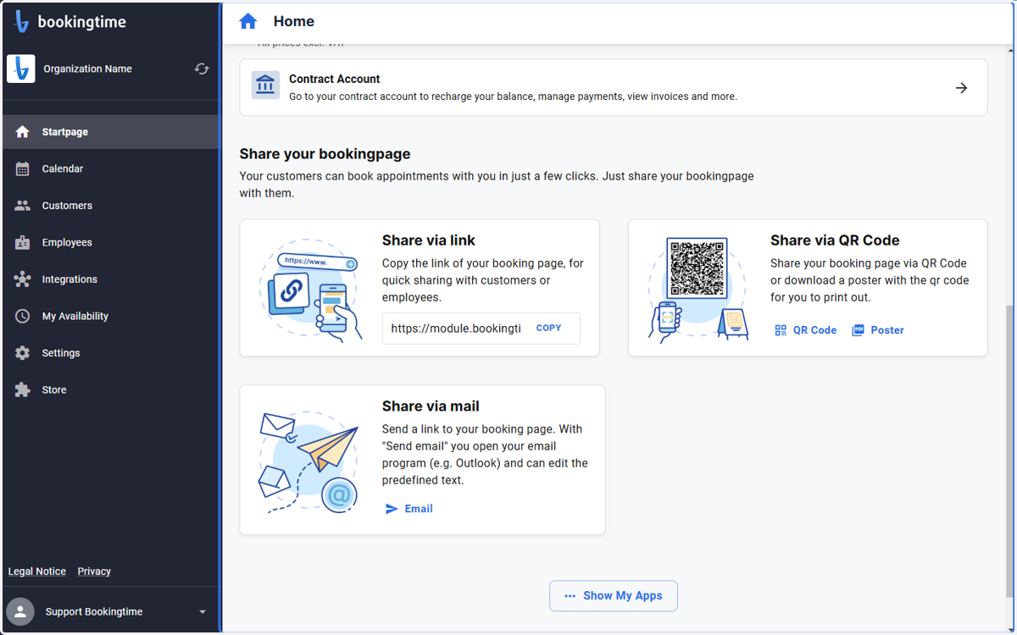Viewport: 1017px width, 635px height.
Task: Click the Share your bookingpage heading
Action: click(x=325, y=154)
